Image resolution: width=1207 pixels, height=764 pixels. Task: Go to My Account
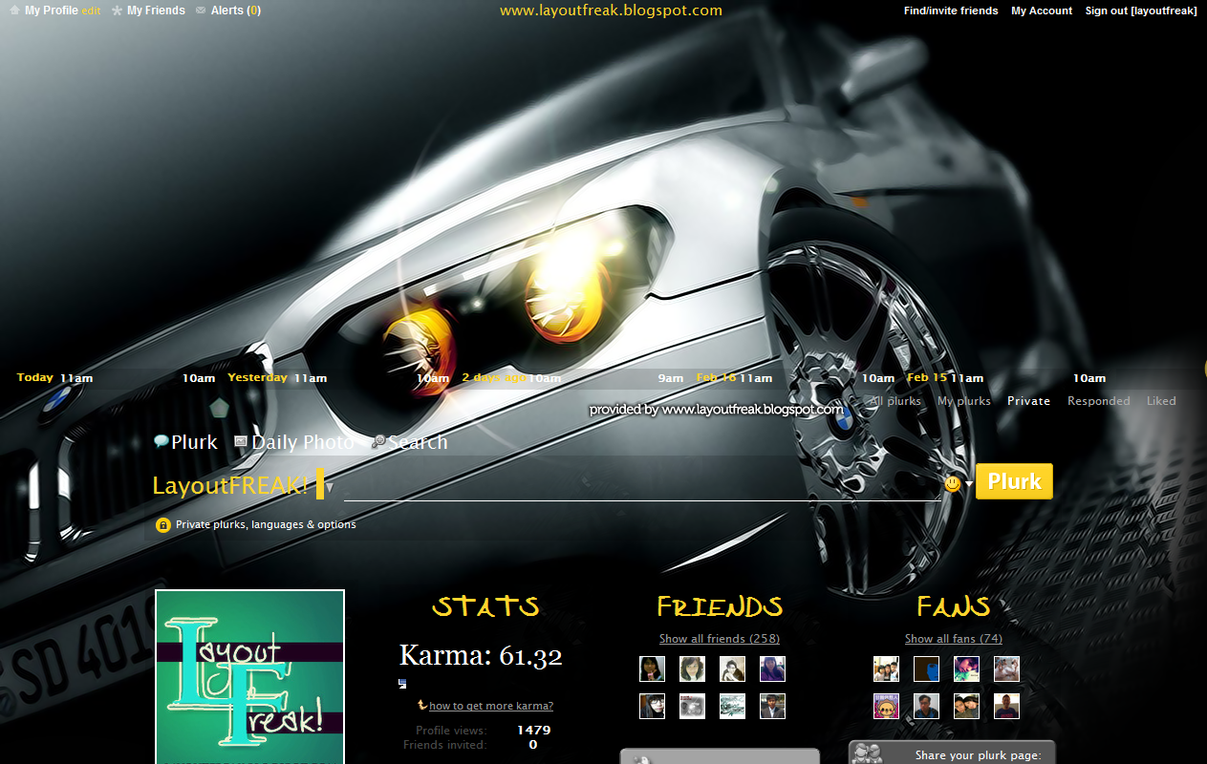point(1042,11)
